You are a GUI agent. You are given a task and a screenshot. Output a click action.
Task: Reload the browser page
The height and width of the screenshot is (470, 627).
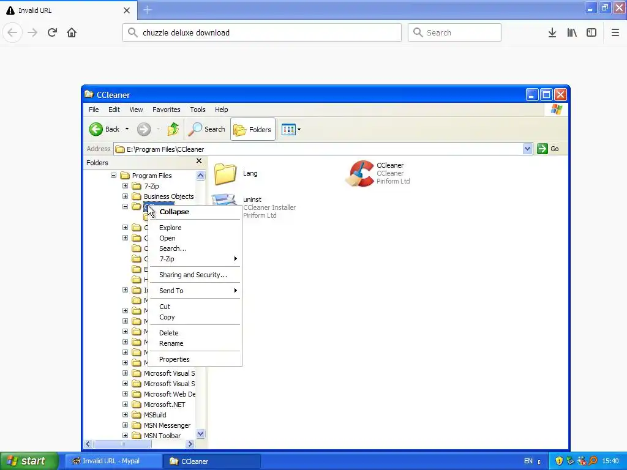pyautogui.click(x=52, y=32)
